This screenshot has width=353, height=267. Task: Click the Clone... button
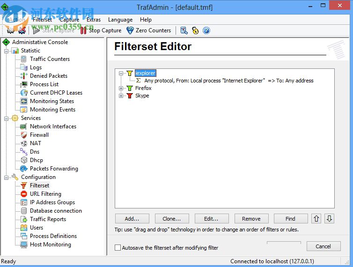tap(172, 219)
